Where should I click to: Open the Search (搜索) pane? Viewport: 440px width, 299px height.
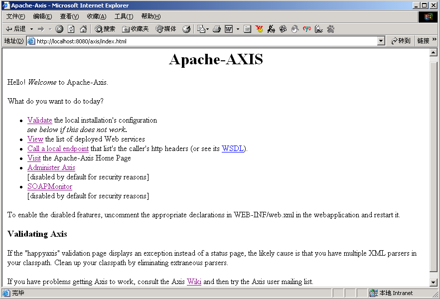point(105,29)
